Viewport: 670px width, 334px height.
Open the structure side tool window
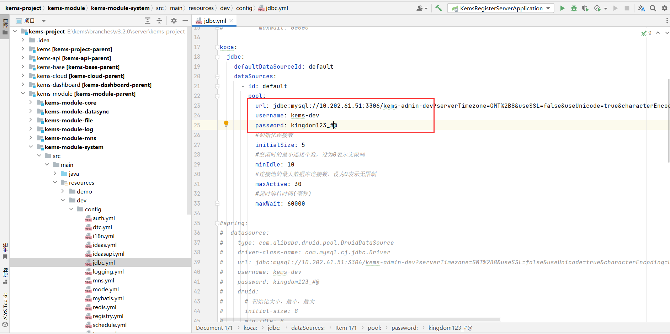[5, 276]
